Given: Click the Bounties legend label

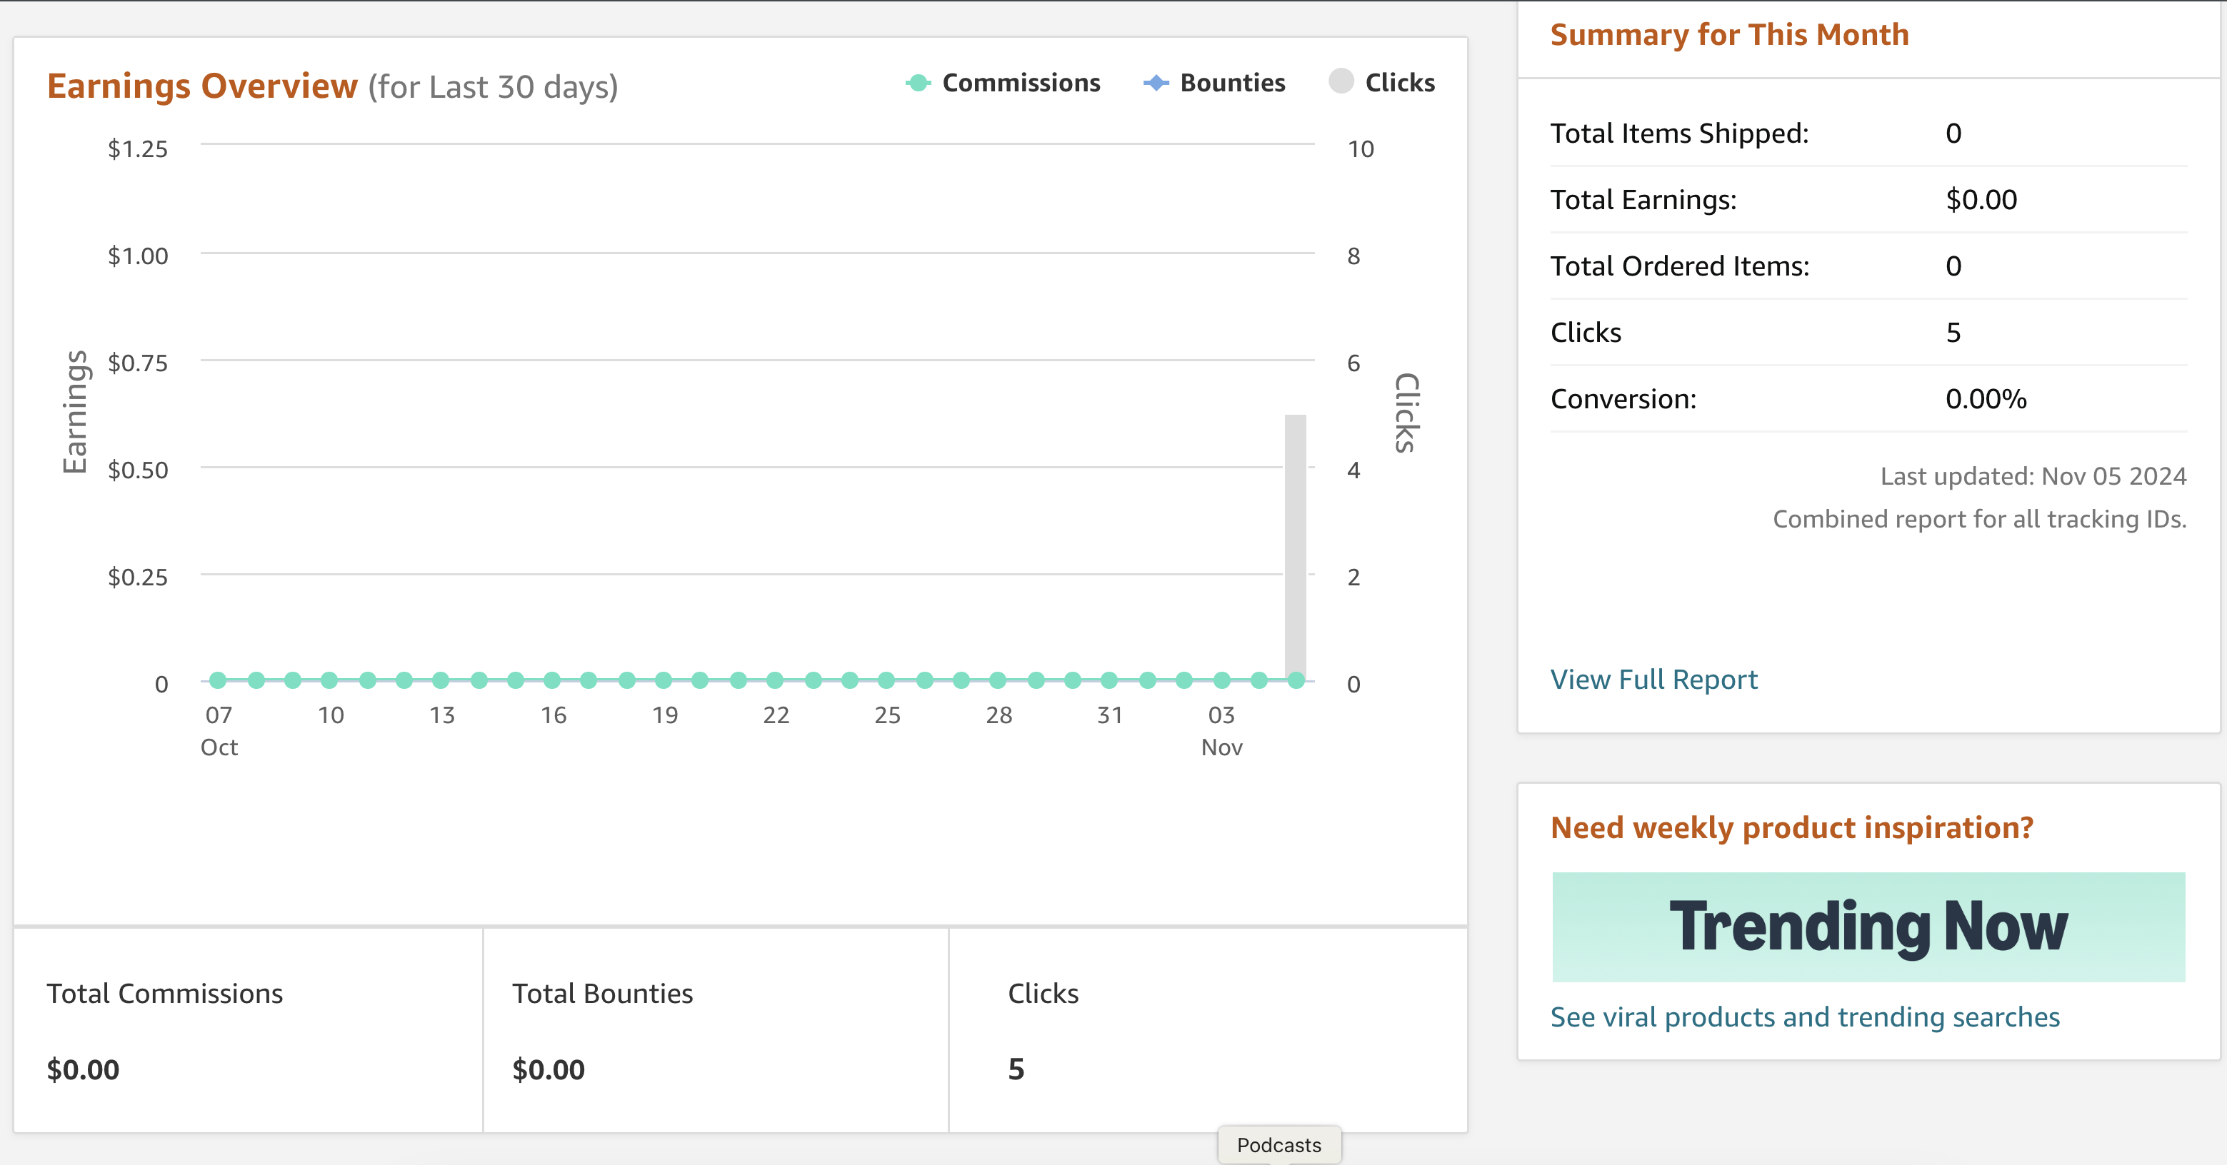Looking at the screenshot, I should click(1232, 83).
